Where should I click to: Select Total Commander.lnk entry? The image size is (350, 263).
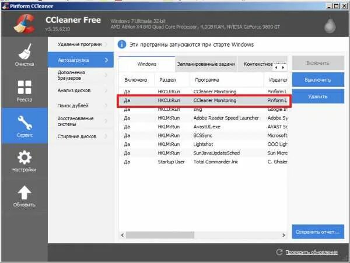203,162
